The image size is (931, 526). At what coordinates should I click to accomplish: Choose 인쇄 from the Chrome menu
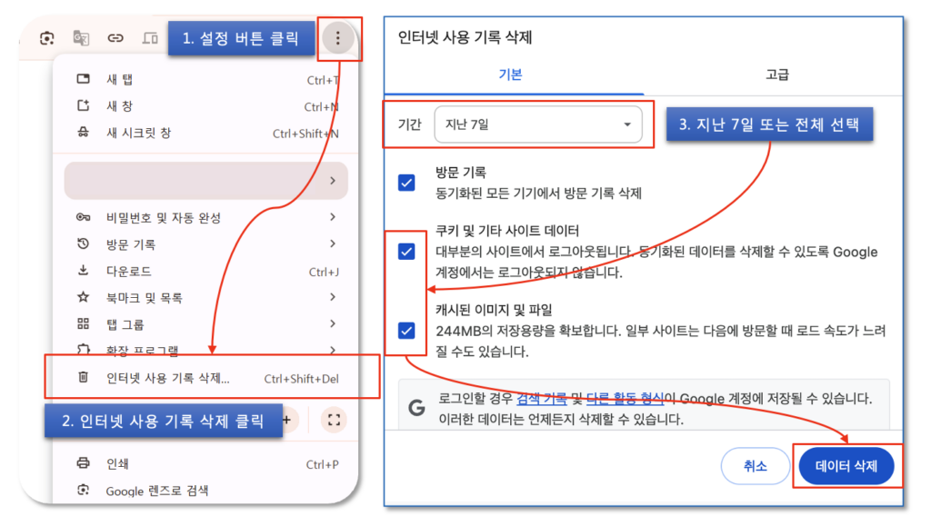[x=119, y=464]
